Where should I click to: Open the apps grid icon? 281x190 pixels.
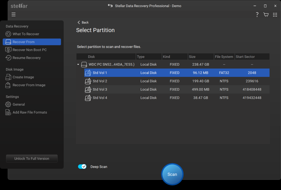[275, 15]
